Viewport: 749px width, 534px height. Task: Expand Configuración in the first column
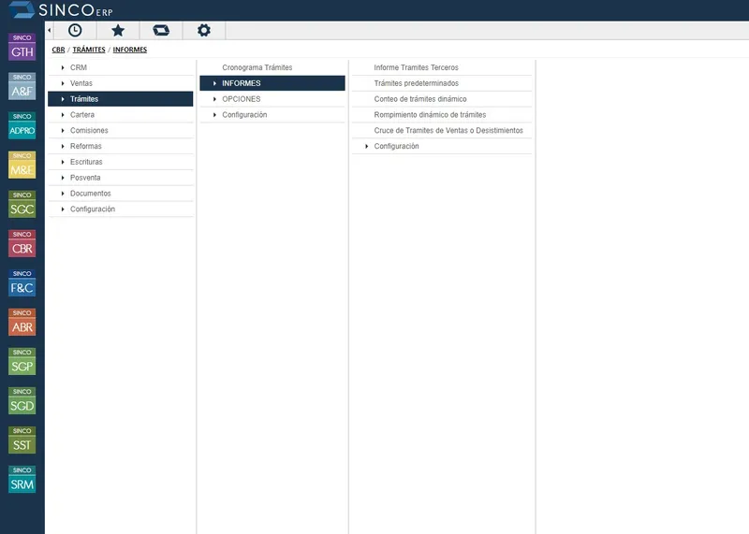121,209
